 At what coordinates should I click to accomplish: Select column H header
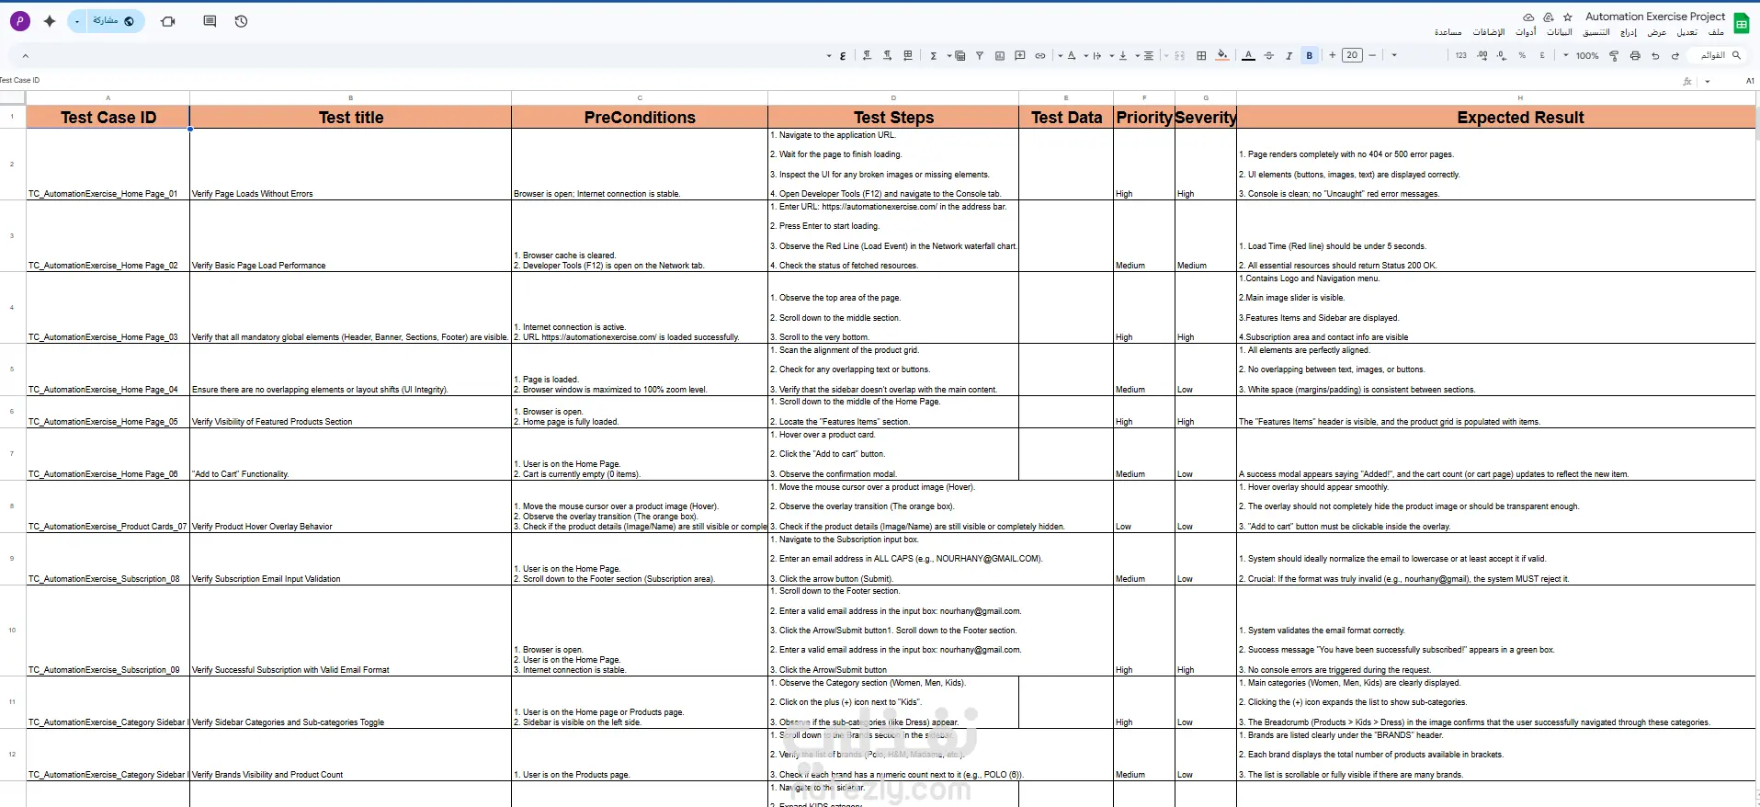point(1498,97)
